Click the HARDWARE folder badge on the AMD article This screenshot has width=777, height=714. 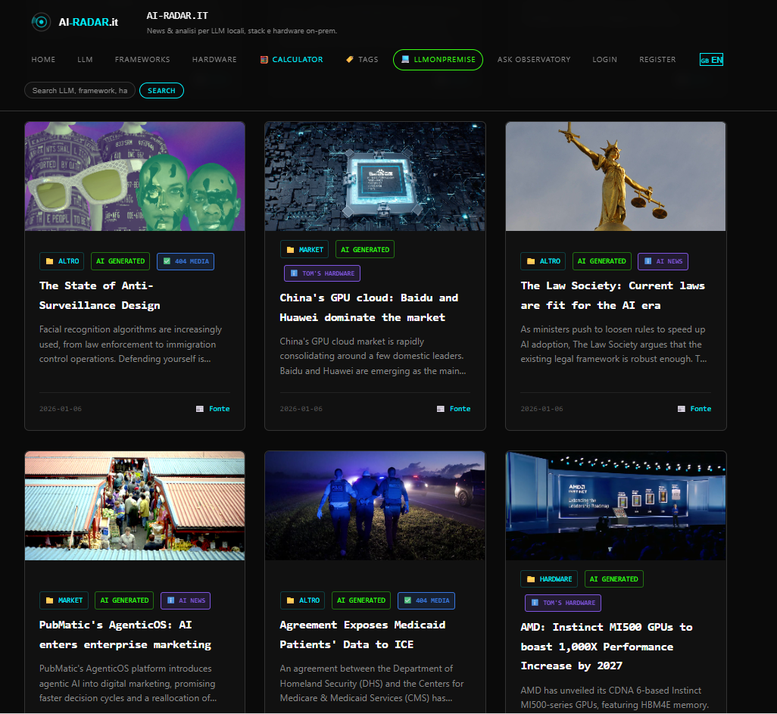pos(548,578)
